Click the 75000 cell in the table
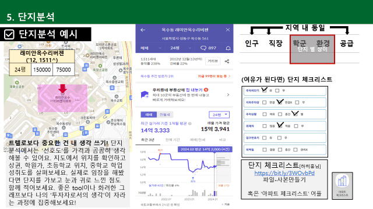This screenshot has width=373, height=209. pos(64,70)
